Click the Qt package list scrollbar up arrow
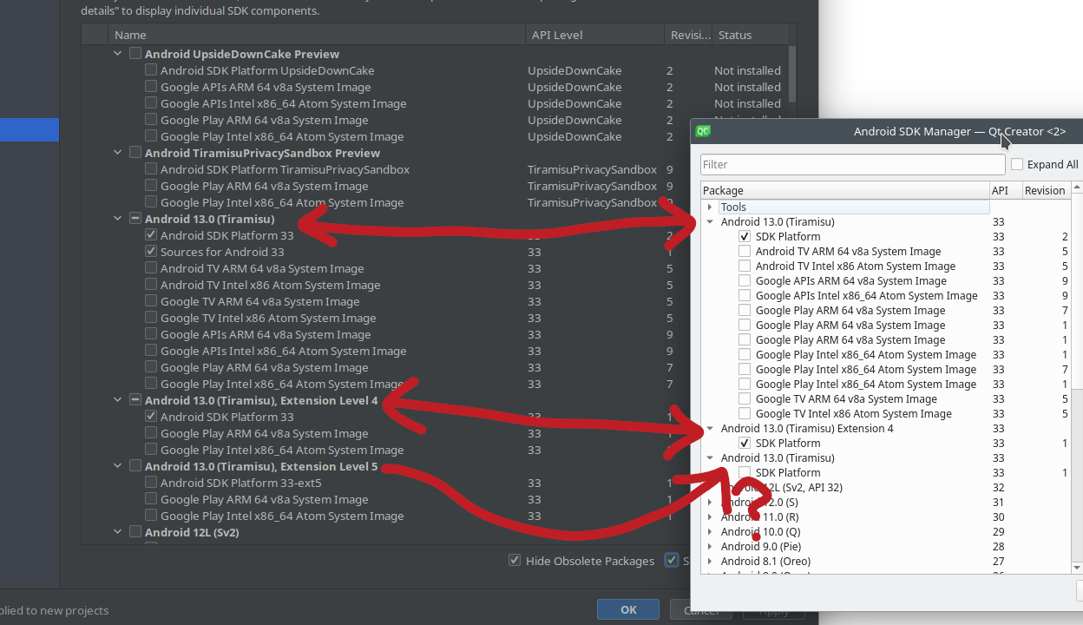Image resolution: width=1083 pixels, height=625 pixels. tap(1078, 188)
